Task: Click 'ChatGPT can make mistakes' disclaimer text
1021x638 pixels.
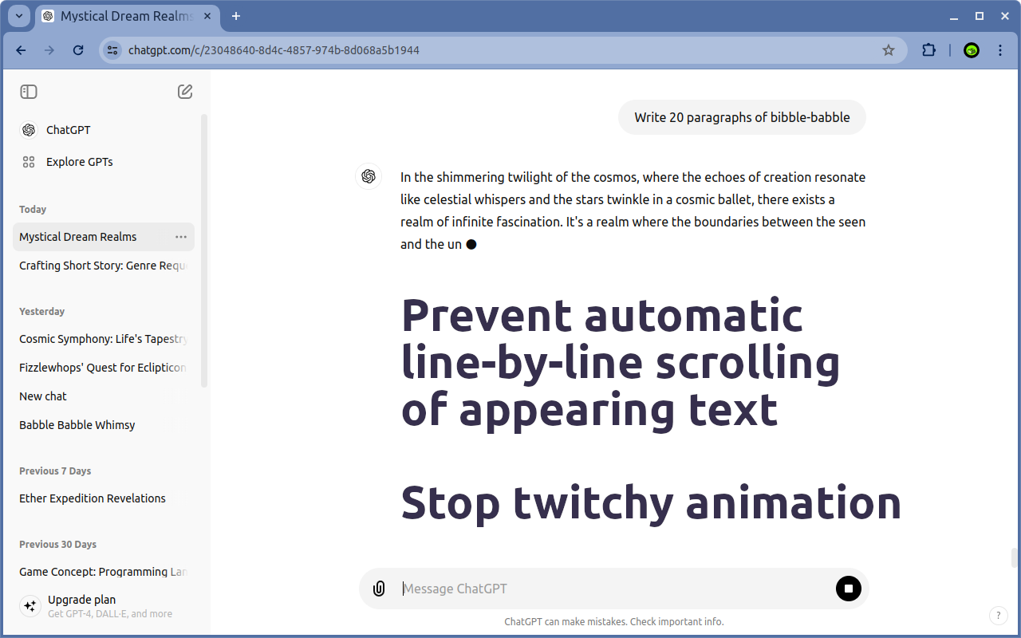Action: tap(614, 622)
